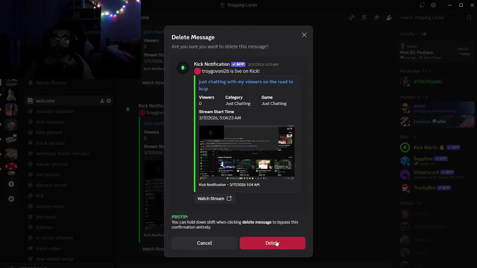Cancel the Delete Message dialog
This screenshot has width=477, height=268.
click(204, 243)
